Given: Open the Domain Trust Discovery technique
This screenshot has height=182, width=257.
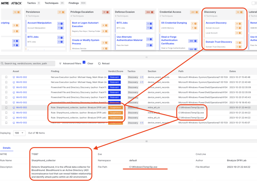Looking at the screenshot, I should 219,42.
